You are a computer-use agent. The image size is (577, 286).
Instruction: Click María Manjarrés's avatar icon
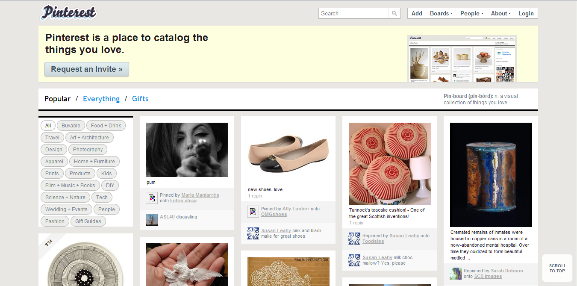[152, 198]
